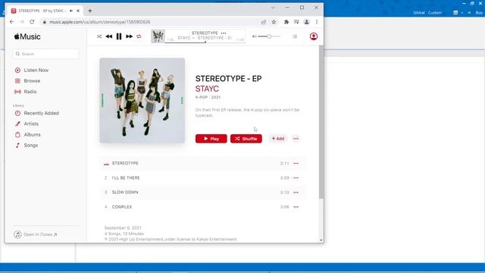Bookmark this page with the star
485x273 pixels.
coord(274,22)
